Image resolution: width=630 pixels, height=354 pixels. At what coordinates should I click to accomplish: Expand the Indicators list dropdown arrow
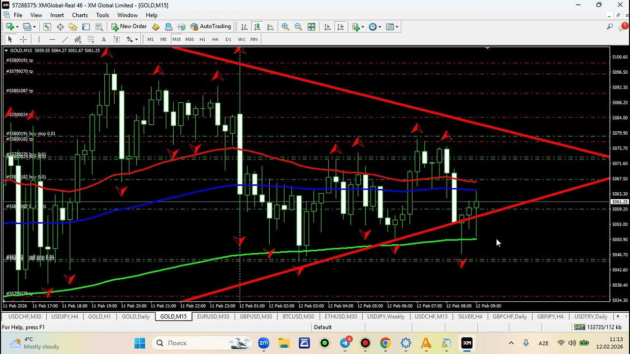pyautogui.click(x=363, y=27)
